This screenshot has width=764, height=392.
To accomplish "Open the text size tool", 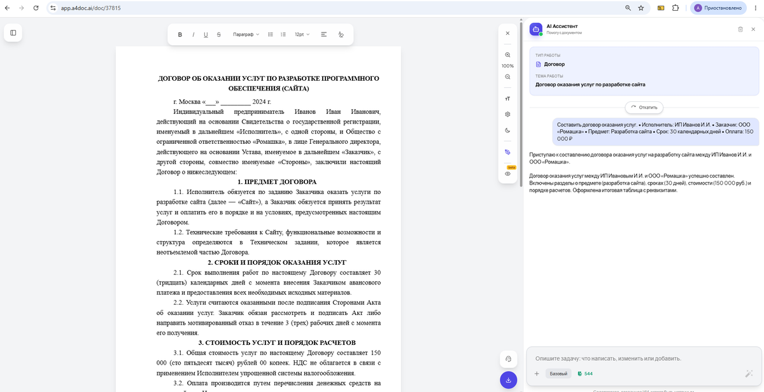I will pyautogui.click(x=507, y=99).
